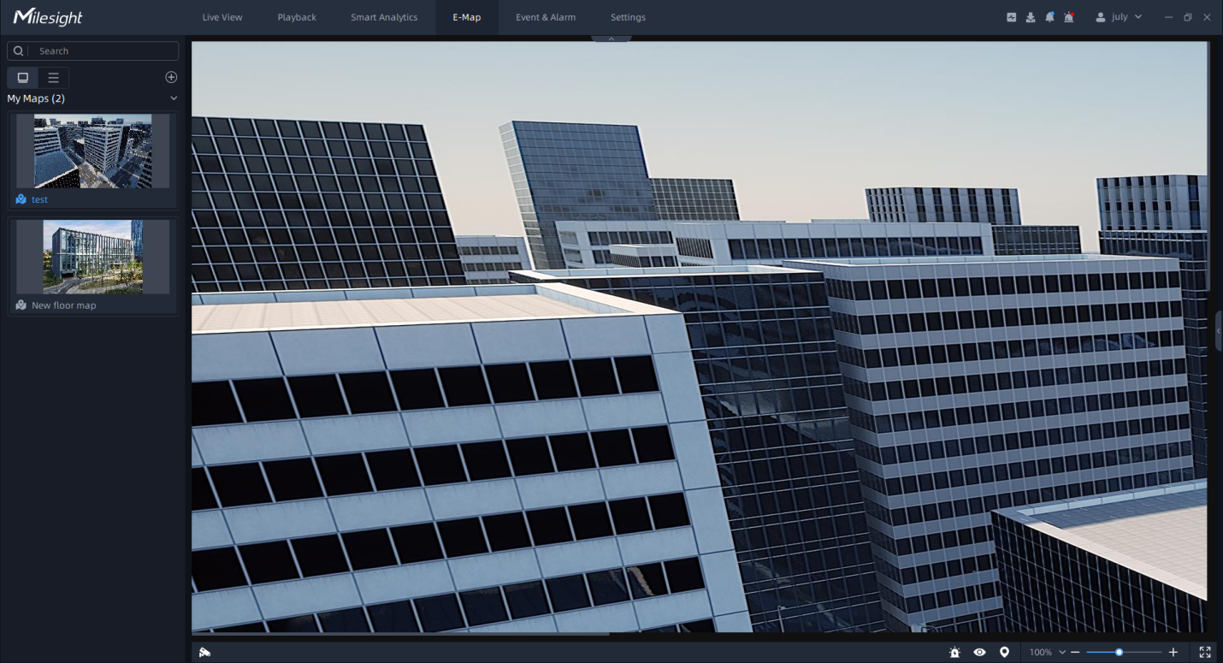Viewport: 1223px width, 663px height.
Task: Click the horizontal scrollbar below the map
Action: 400,635
